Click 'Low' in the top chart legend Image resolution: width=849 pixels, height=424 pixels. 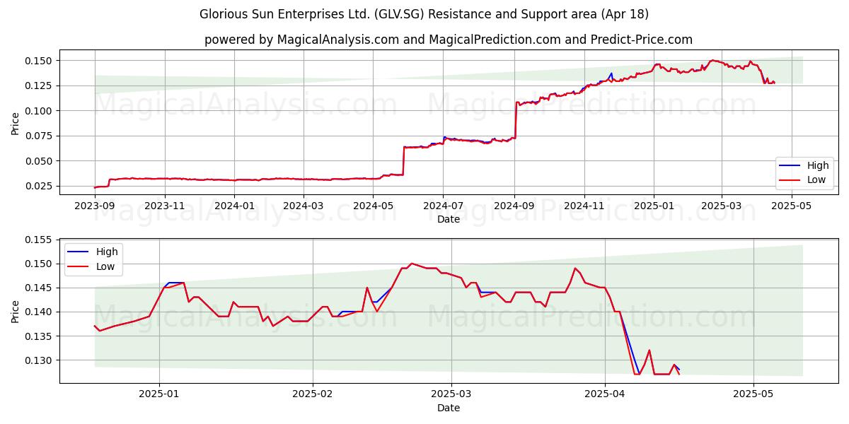click(x=817, y=180)
